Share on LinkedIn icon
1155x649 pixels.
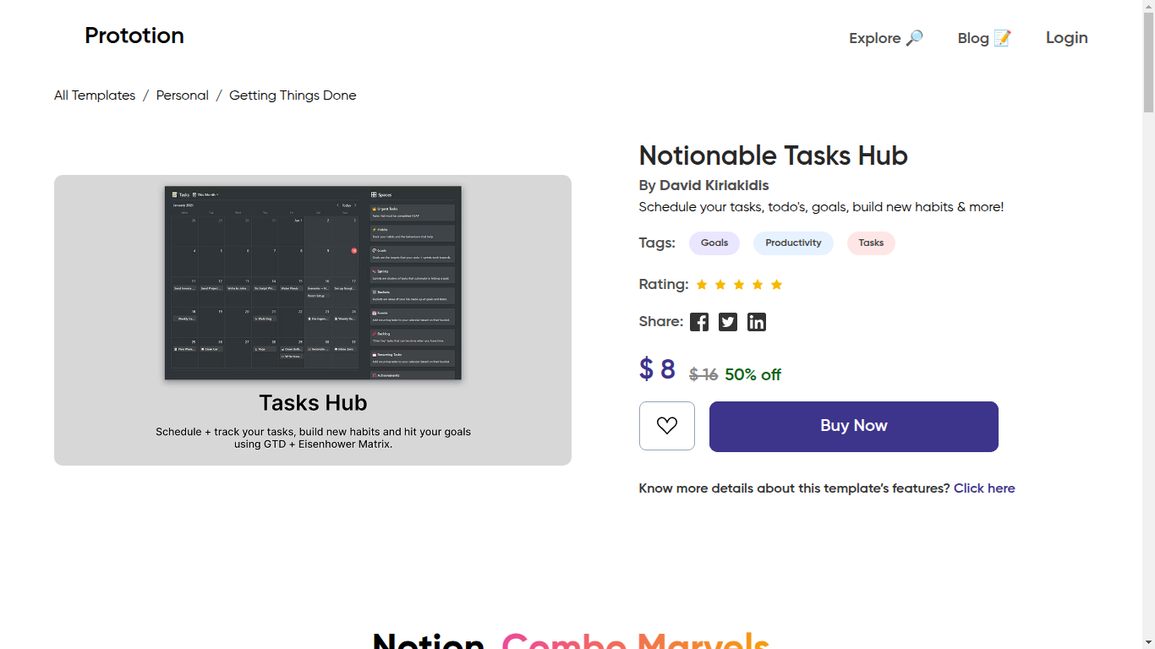757,322
